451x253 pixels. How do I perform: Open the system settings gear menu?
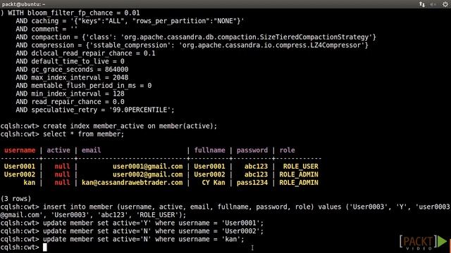tap(445, 4)
